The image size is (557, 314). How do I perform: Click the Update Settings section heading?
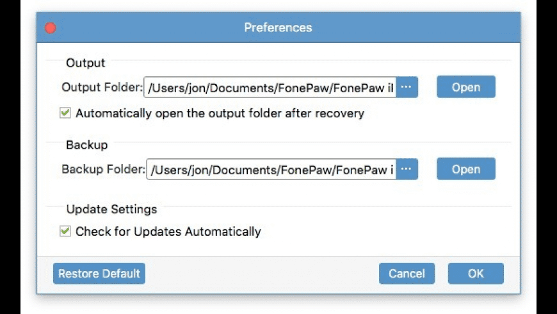tap(111, 209)
